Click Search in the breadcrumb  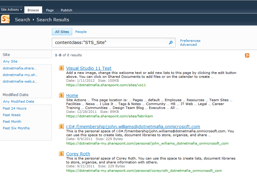coord(23,20)
